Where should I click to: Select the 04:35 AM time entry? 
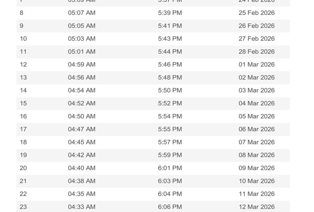point(82,194)
